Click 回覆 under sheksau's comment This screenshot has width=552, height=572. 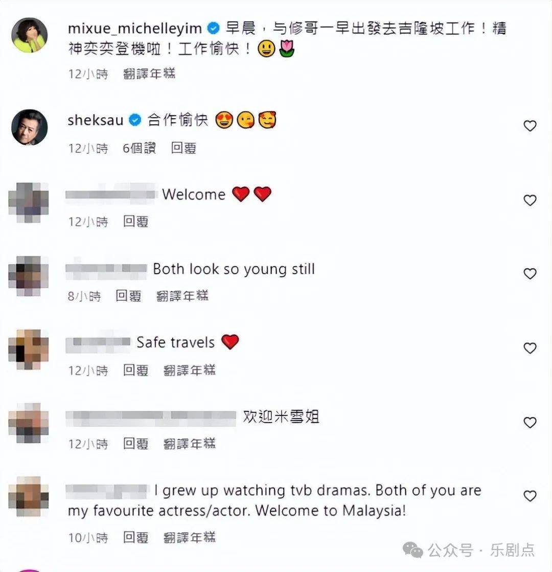183,148
